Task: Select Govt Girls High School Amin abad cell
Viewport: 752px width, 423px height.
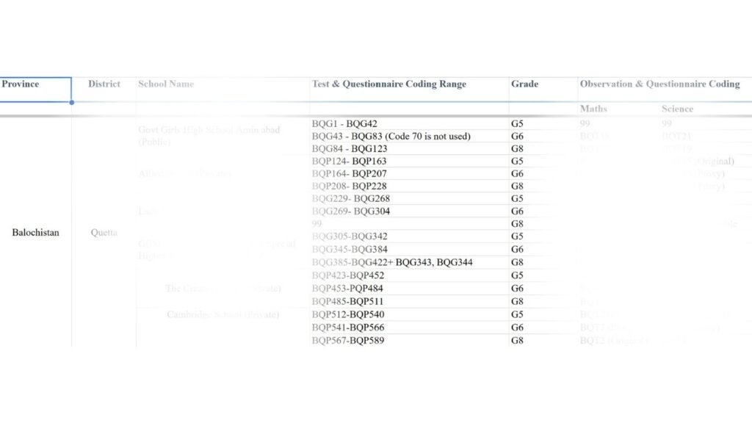Action: click(x=209, y=136)
